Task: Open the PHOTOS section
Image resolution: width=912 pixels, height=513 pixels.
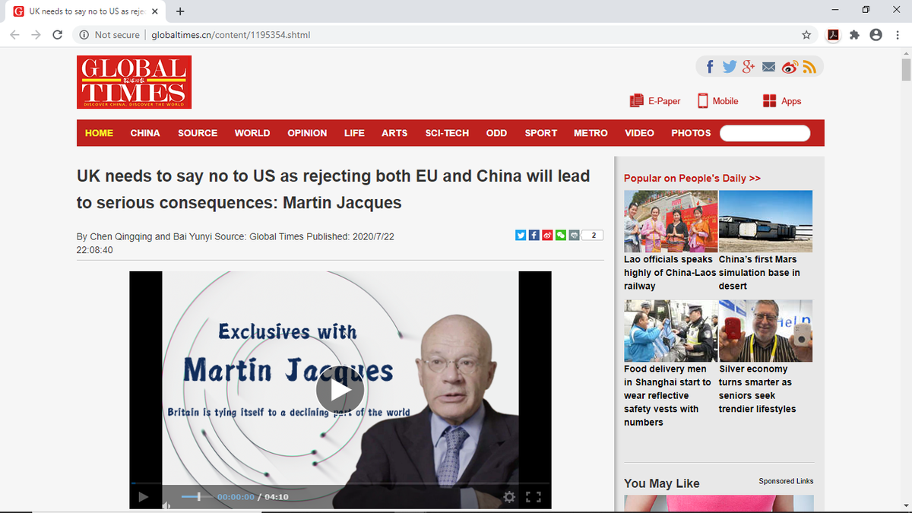Action: tap(691, 133)
